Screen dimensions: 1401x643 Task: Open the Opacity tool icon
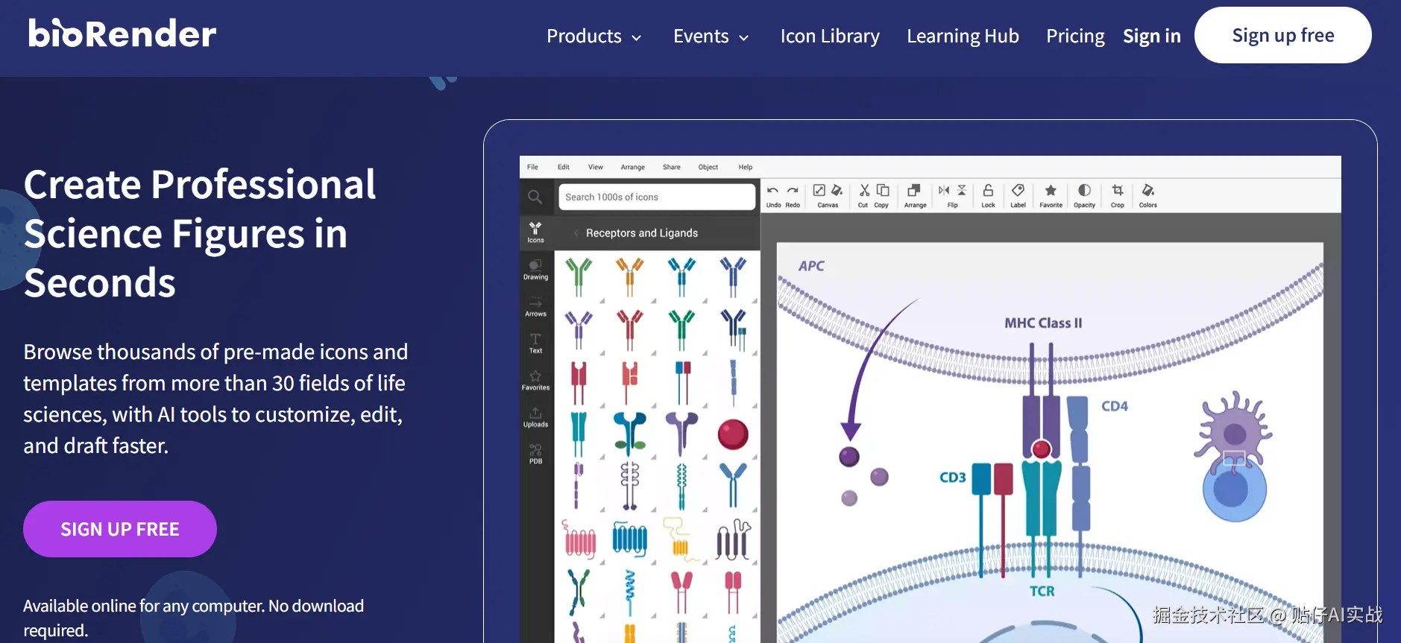(1084, 191)
